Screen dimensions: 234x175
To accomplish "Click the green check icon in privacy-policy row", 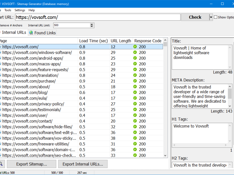I will [x=135, y=104].
